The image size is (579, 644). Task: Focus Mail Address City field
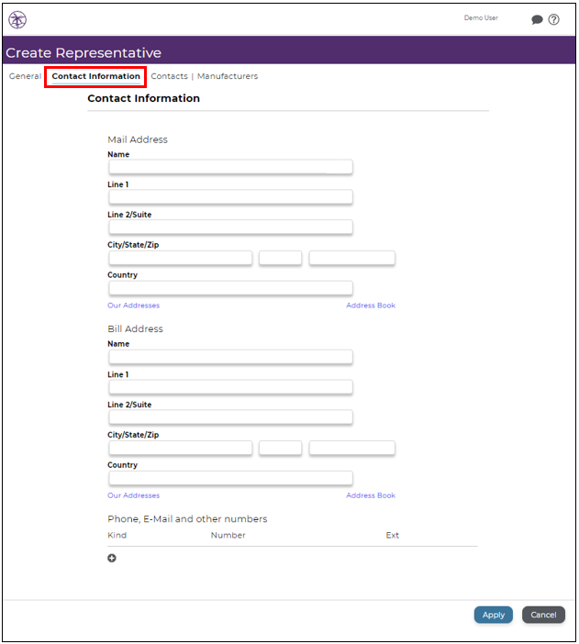pos(181,258)
